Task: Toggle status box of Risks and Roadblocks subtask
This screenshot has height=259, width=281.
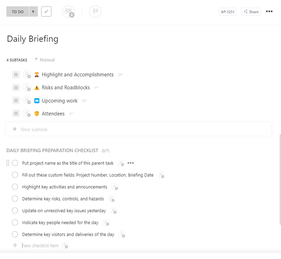Action: tap(16, 87)
